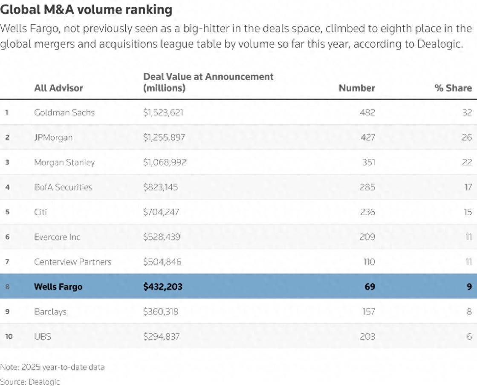Image resolution: width=477 pixels, height=386 pixels.
Task: Click the 'All Advisor' column header
Action: [x=58, y=88]
